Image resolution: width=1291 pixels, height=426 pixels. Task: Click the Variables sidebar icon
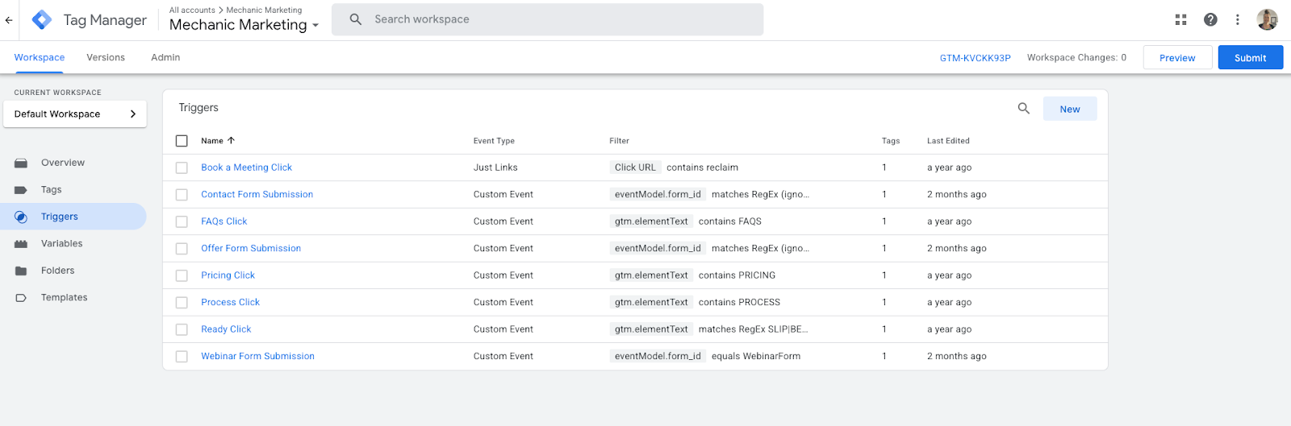coord(21,244)
